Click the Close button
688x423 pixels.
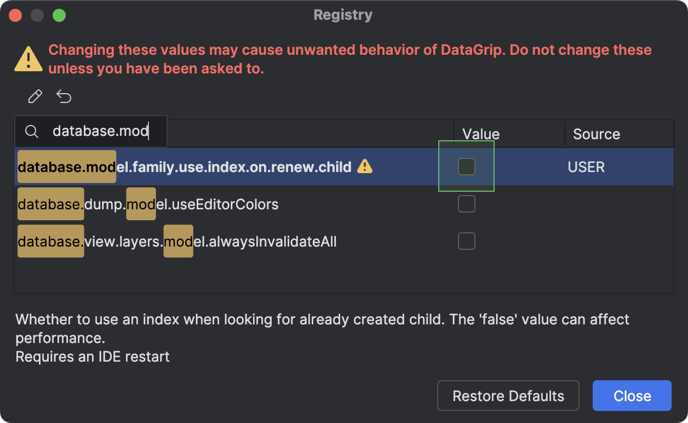click(632, 395)
